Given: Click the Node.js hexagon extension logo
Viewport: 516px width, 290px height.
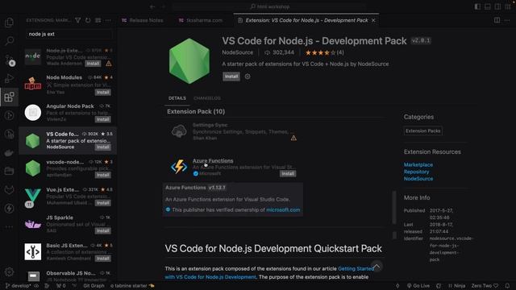Looking at the screenshot, I should 189,61.
